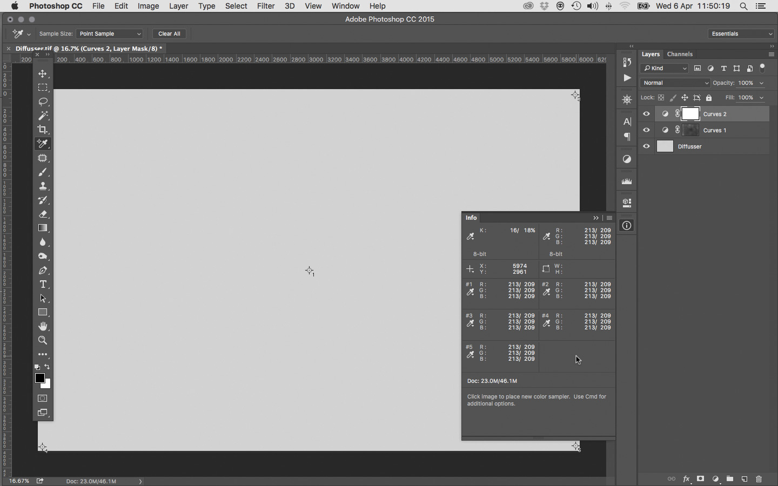Image resolution: width=778 pixels, height=486 pixels.
Task: Pick the Horizontal Type tool
Action: [x=43, y=285]
